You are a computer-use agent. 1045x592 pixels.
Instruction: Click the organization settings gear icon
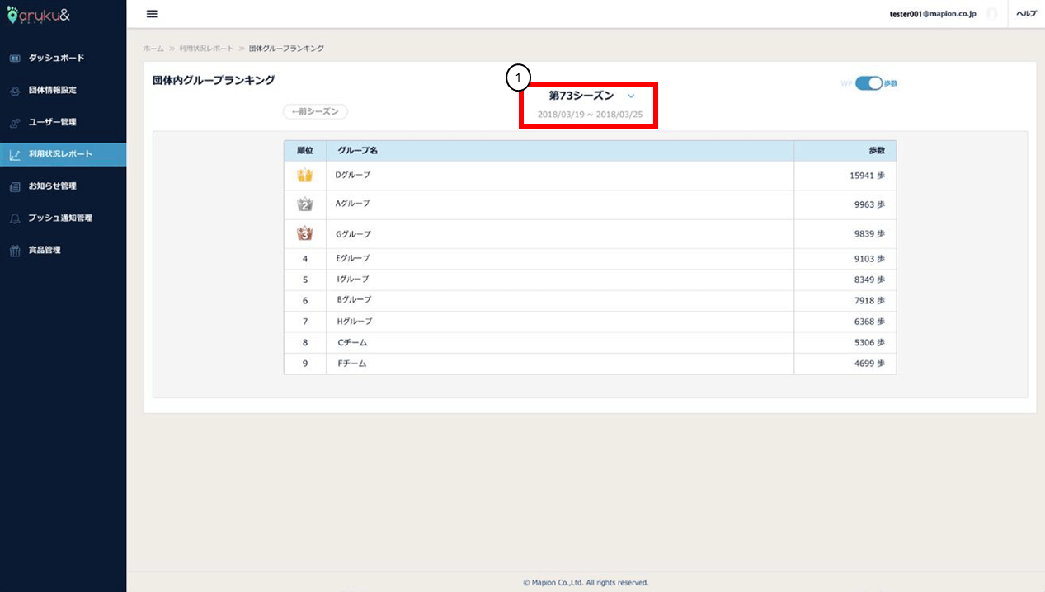14,91
